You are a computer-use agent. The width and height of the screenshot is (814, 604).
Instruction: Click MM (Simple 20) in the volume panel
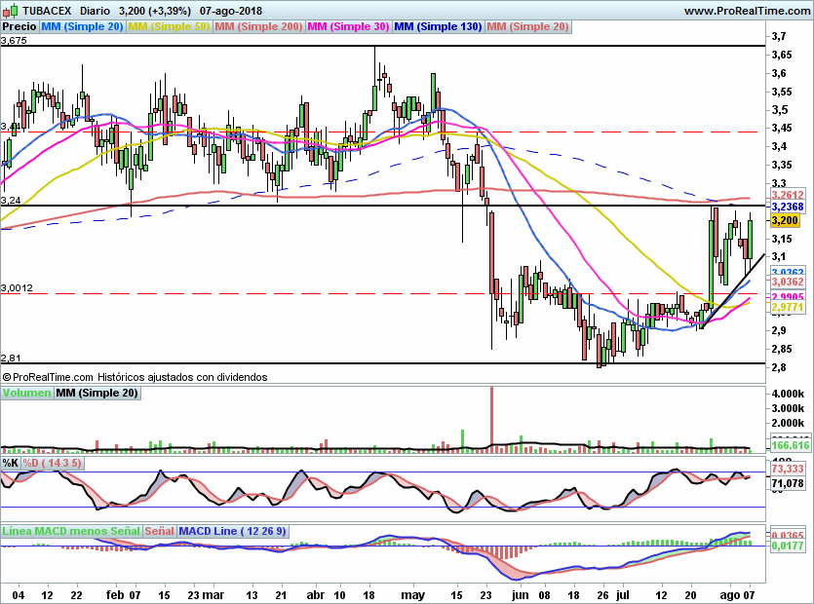[97, 393]
